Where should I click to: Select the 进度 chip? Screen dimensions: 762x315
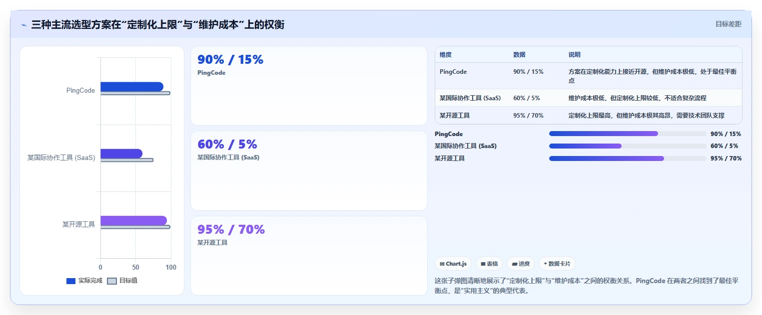(521, 264)
